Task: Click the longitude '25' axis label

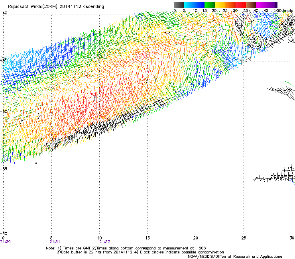Action: [x=244, y=238]
